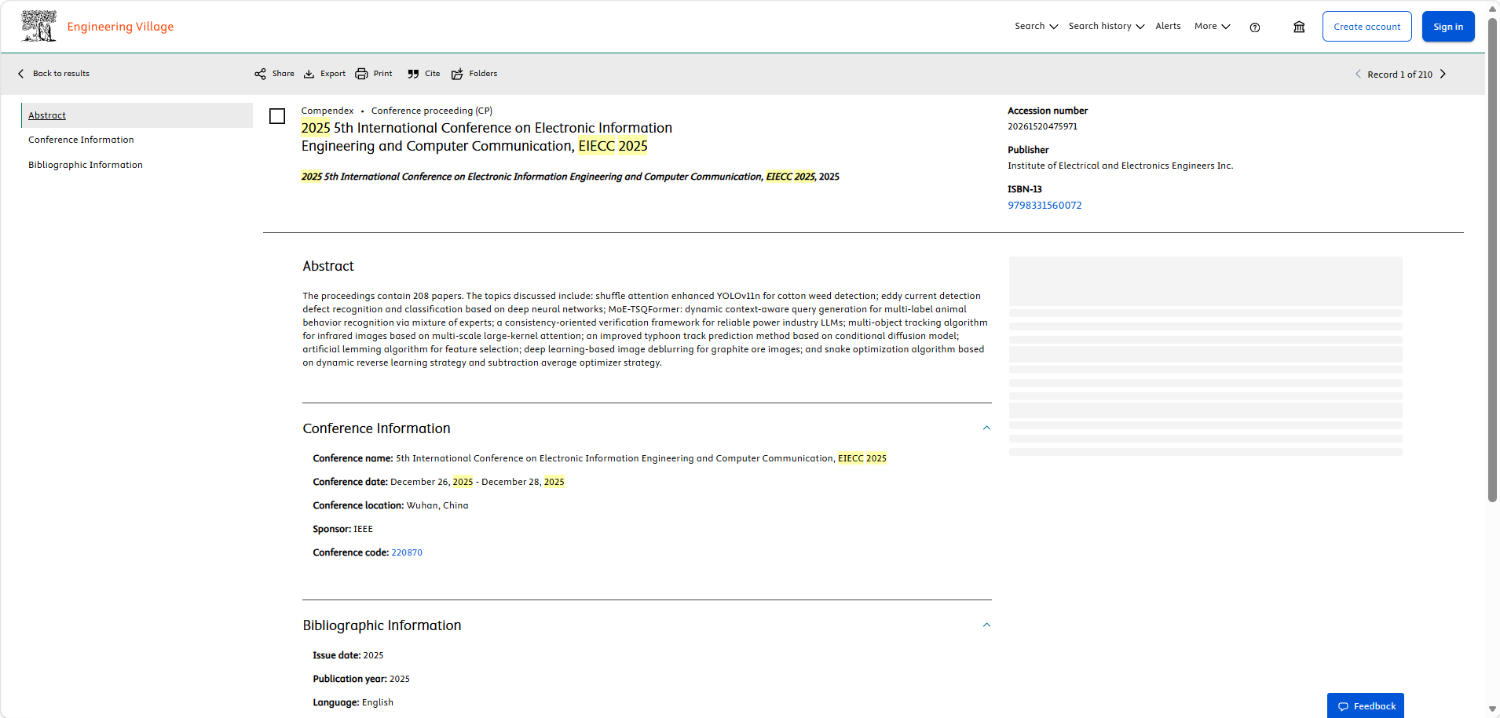1500x718 pixels.
Task: Open the Feedback button
Action: pyautogui.click(x=1366, y=705)
